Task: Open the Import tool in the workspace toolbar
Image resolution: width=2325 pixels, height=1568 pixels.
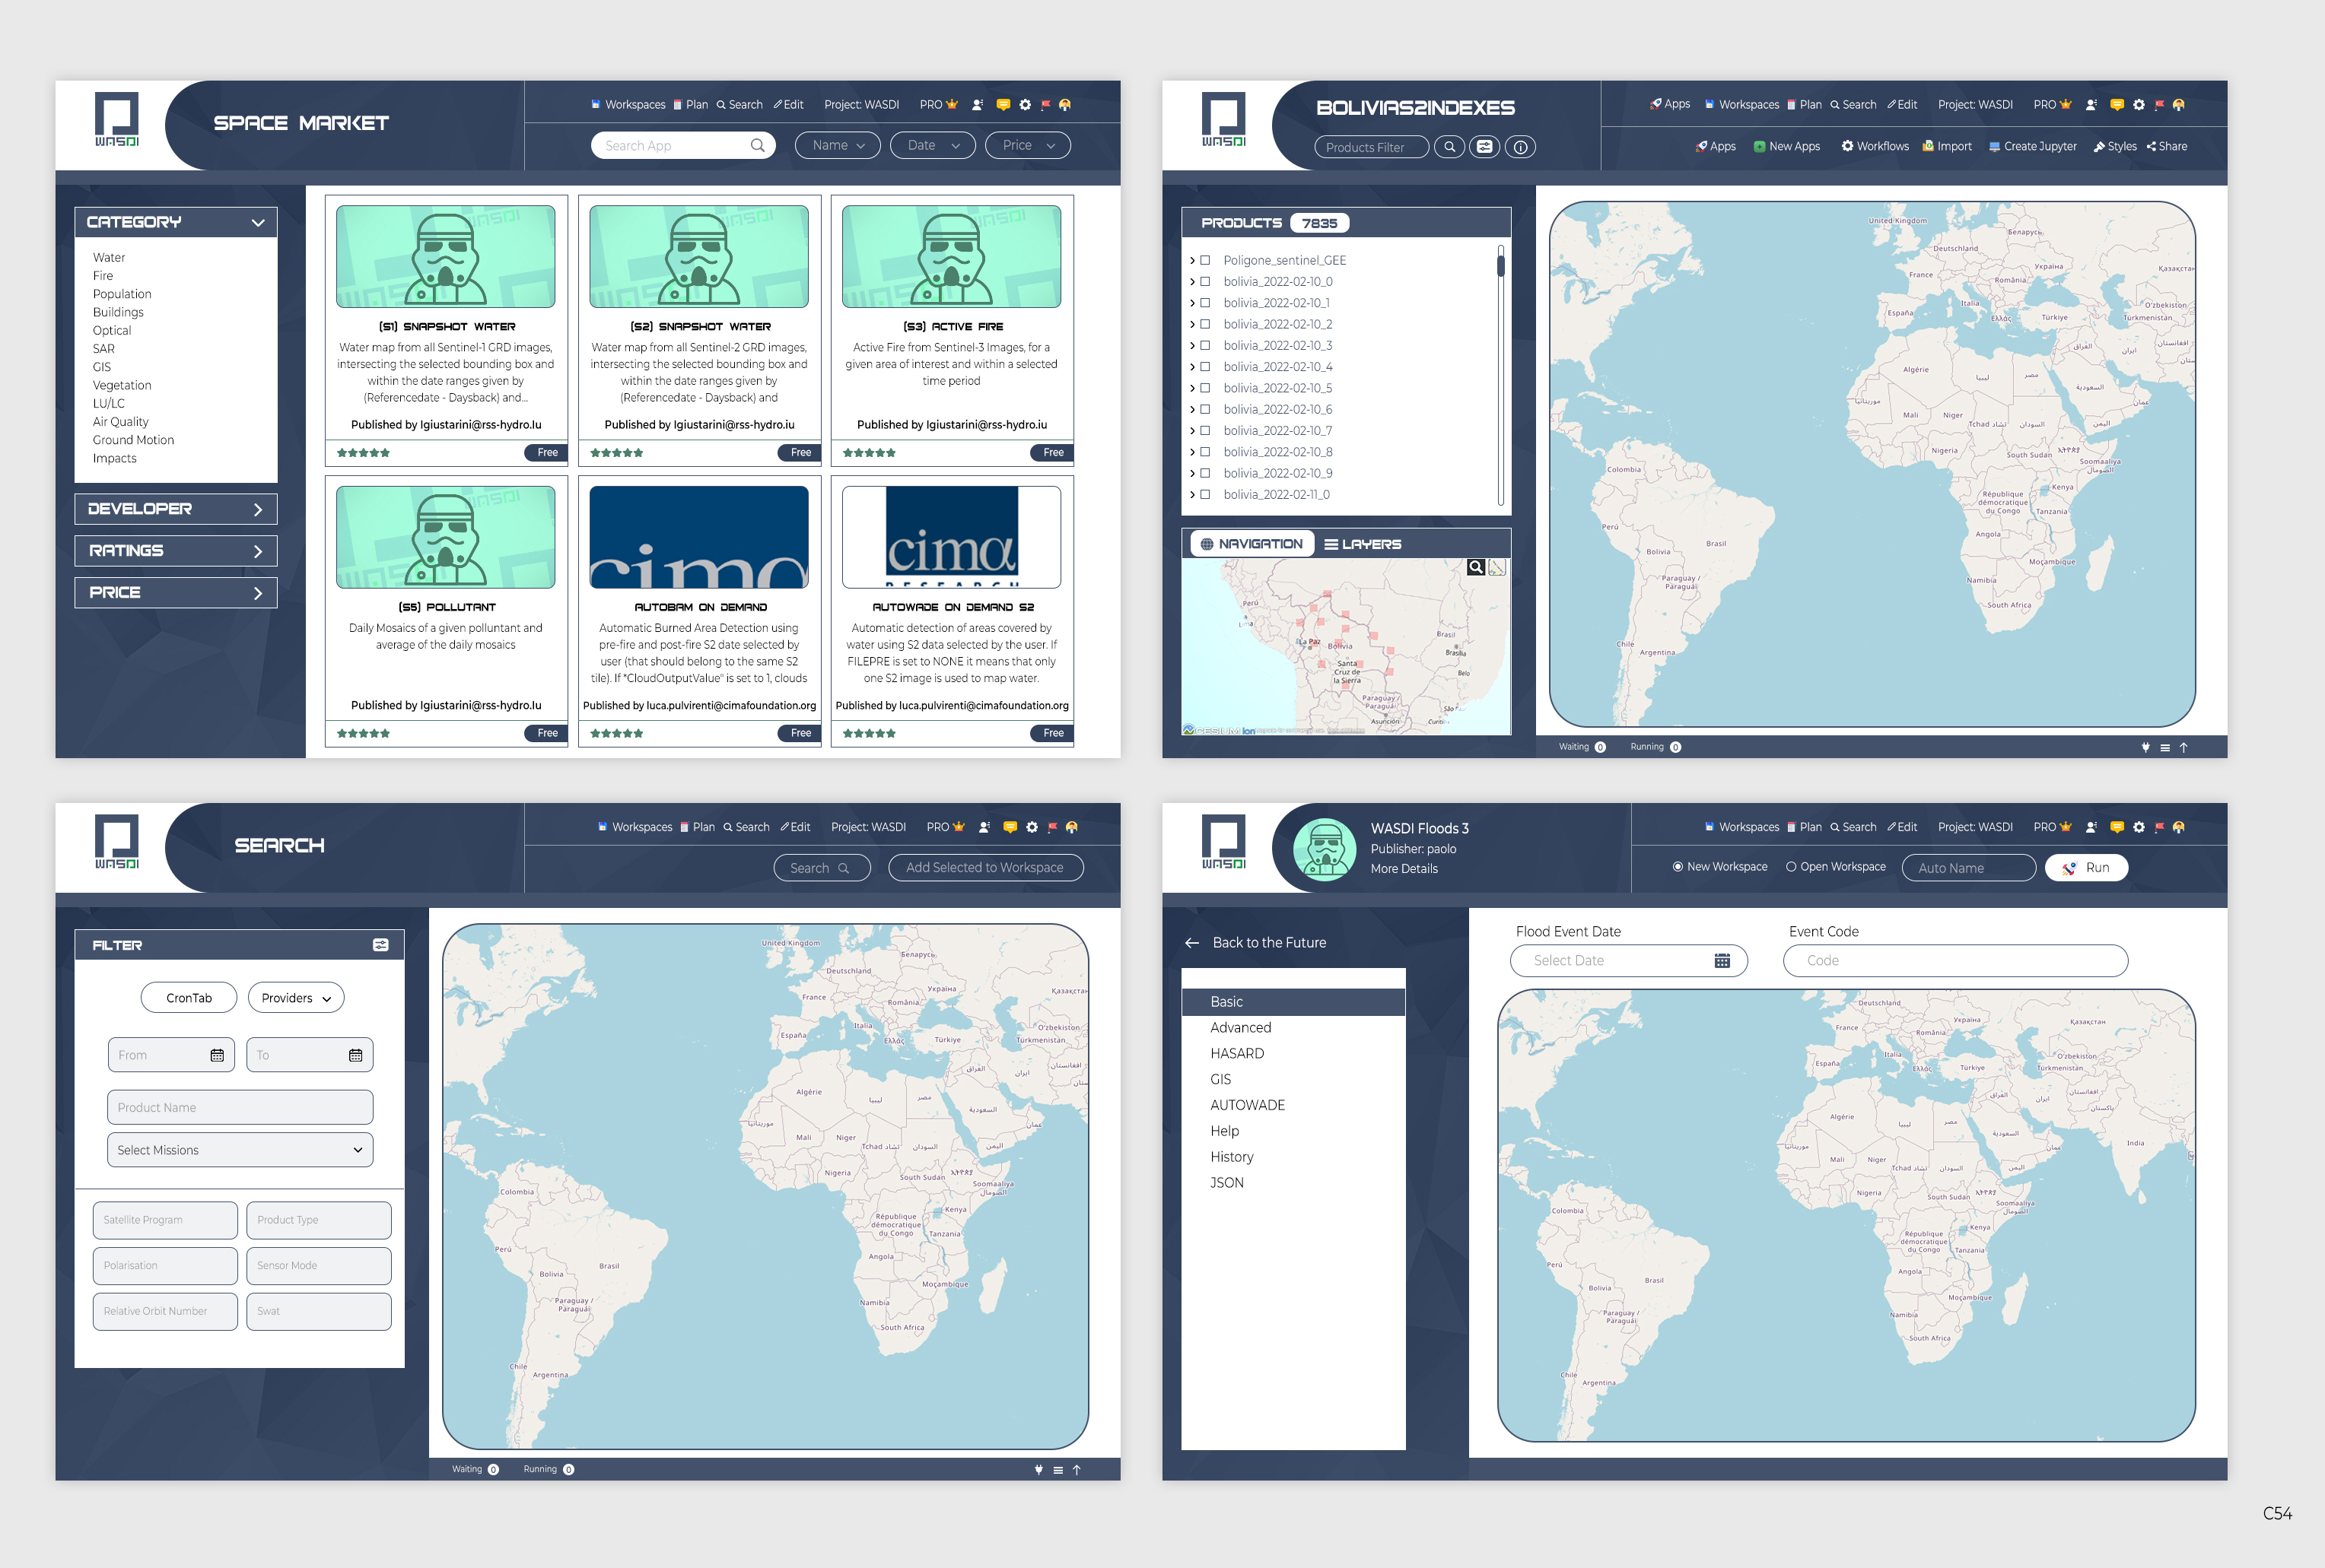Action: click(1947, 146)
